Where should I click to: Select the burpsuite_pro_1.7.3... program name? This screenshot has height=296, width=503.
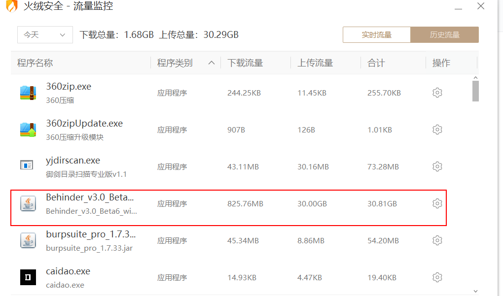(91, 234)
